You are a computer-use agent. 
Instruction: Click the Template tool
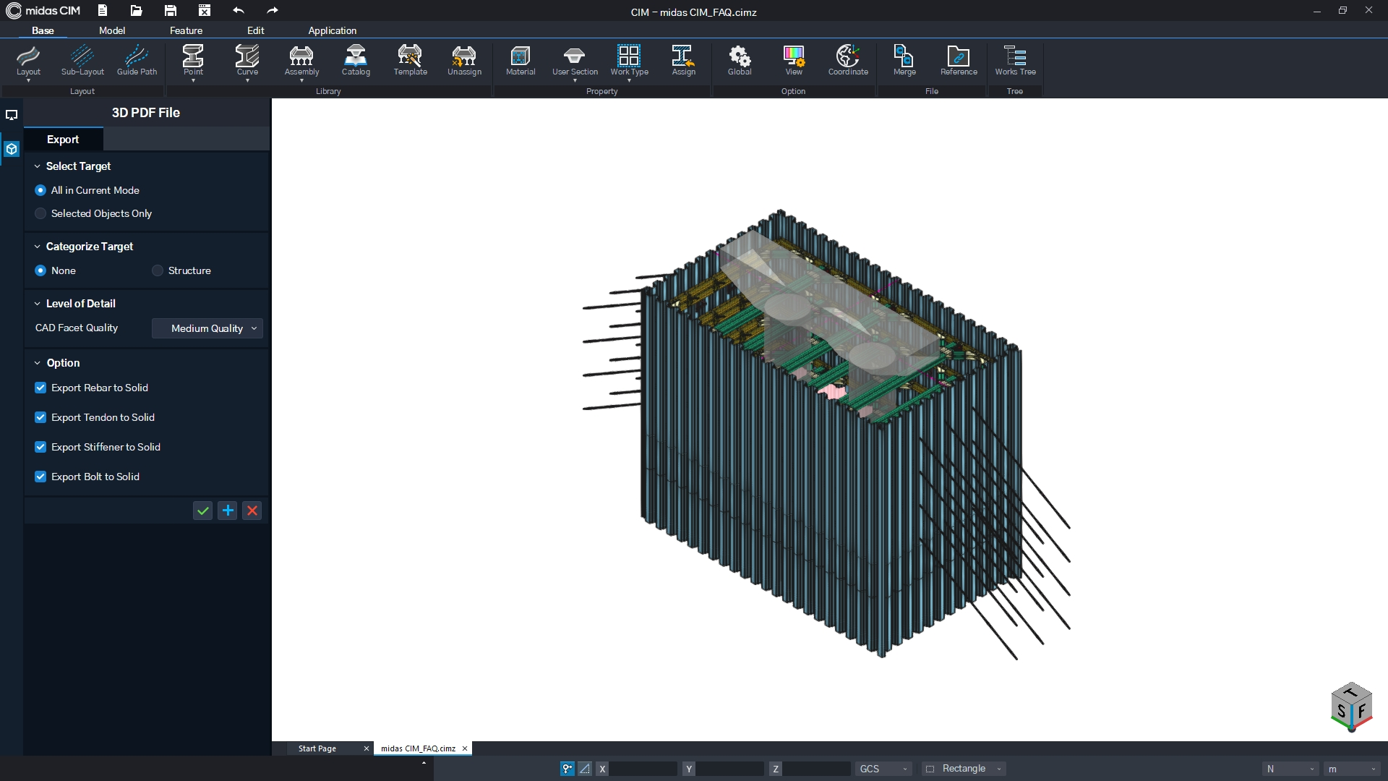[409, 61]
